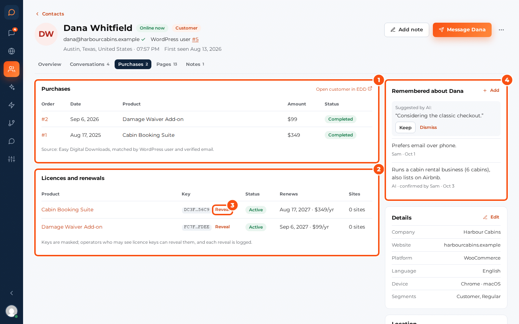Dismiss the AI suggested memory
Screen dimensions: 519x324
tap(428, 127)
